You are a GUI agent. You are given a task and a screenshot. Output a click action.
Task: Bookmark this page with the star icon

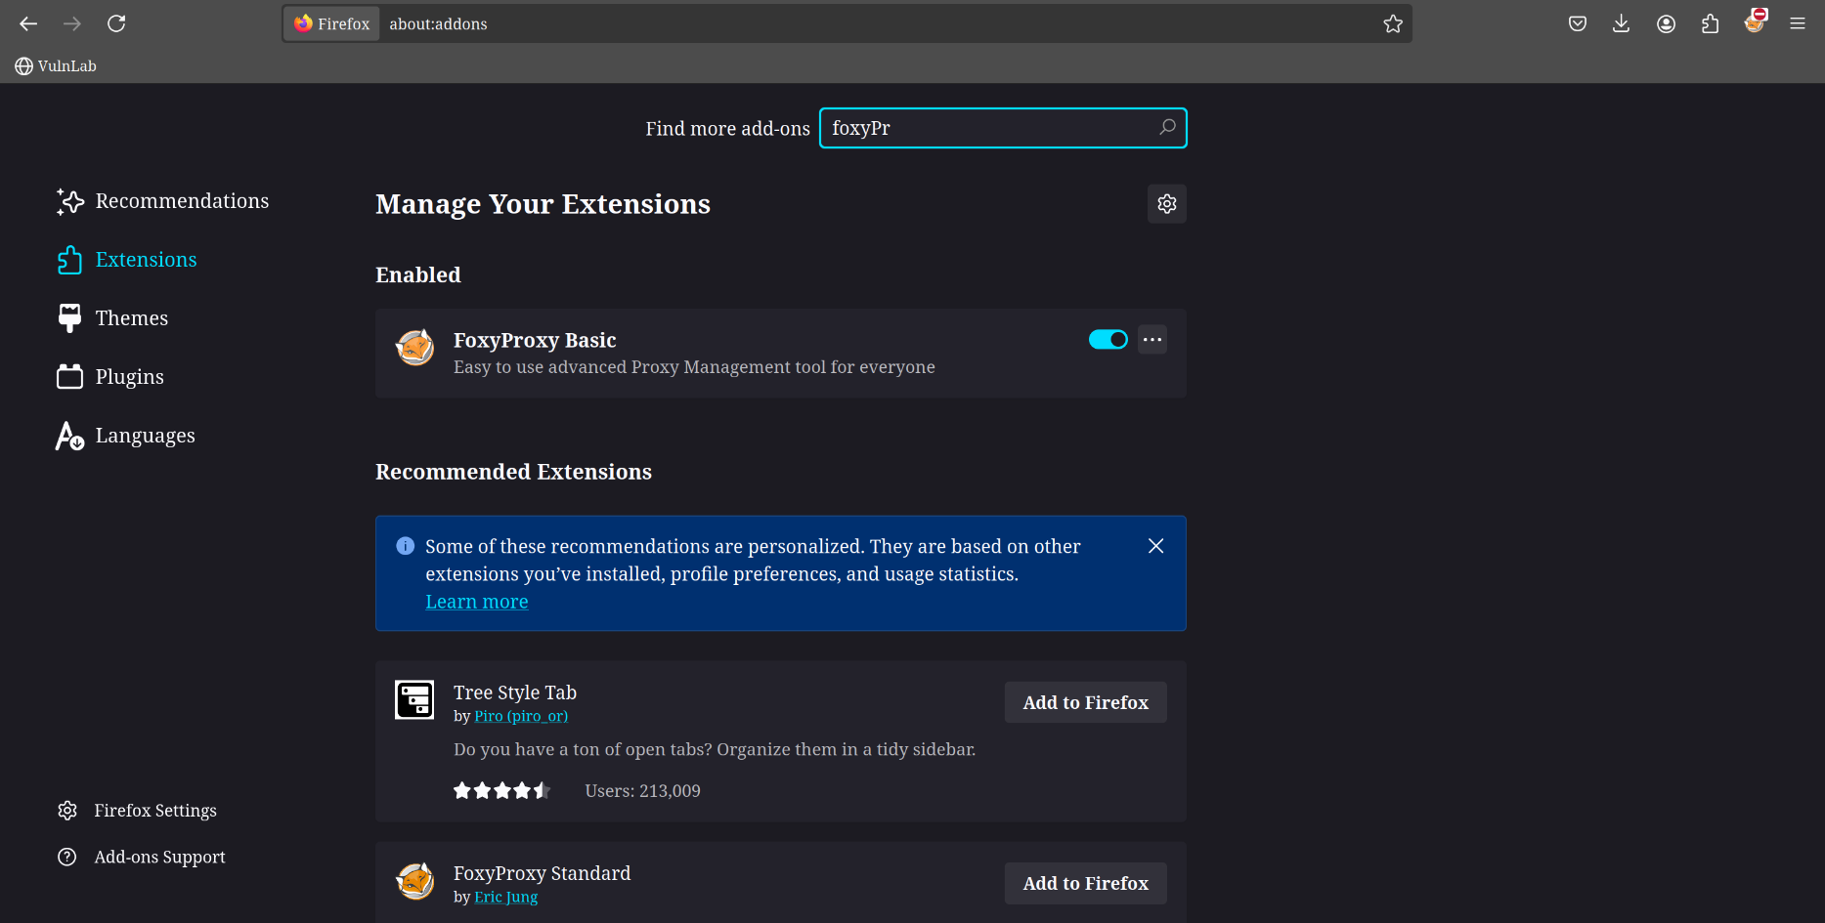coord(1393,23)
